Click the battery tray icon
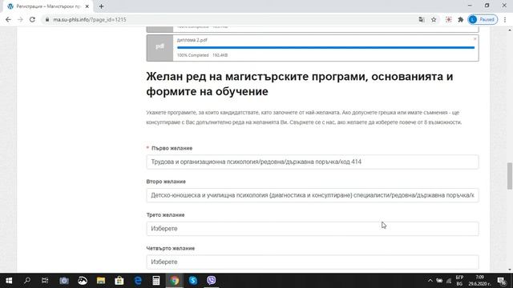Viewport: 513px width, 288px height. pos(439,281)
